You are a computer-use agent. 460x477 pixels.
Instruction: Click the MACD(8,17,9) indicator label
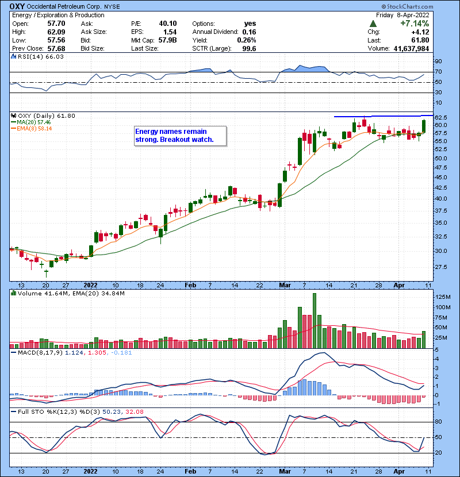pyautogui.click(x=40, y=353)
